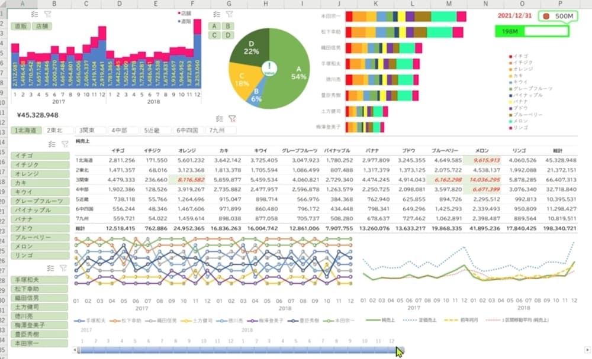Select slicer button D
The width and height of the screenshot is (592, 359).
[x=228, y=35]
